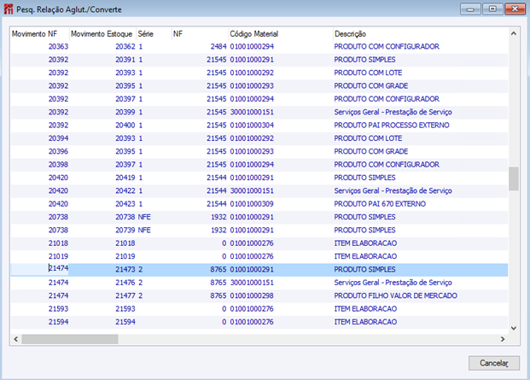Screen dimensions: 530x380
Task: Click the vertical scrollbar down arrow
Action: pos(514,328)
